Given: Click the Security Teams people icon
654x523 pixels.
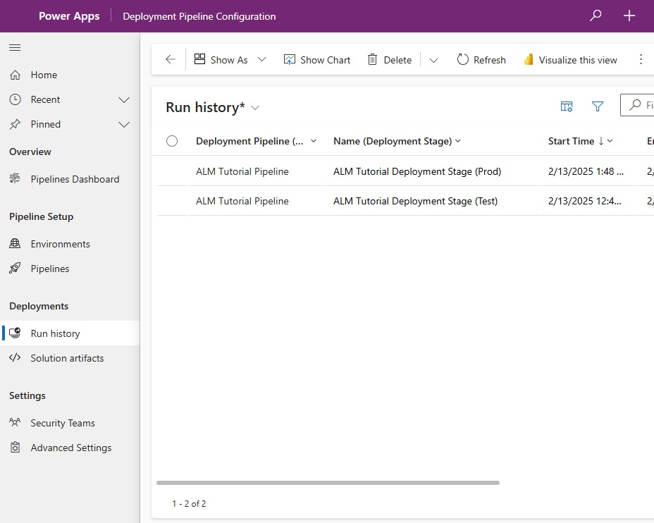Looking at the screenshot, I should (15, 422).
